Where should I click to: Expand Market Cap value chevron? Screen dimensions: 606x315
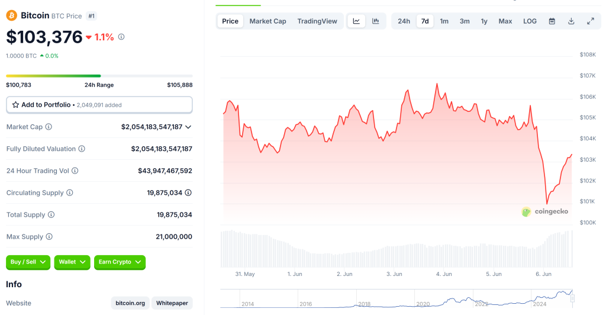point(188,127)
